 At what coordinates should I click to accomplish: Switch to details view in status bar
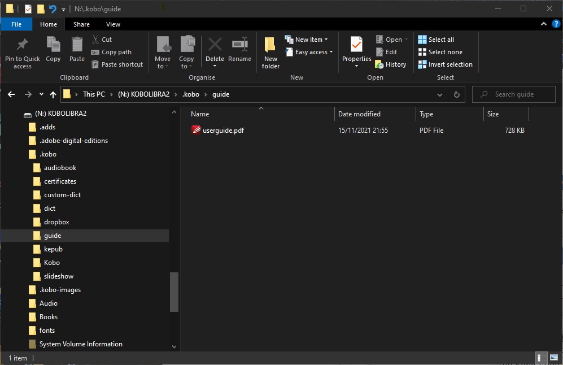[540, 358]
